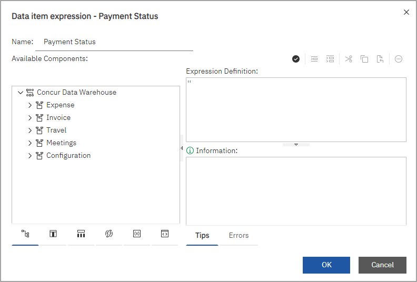Screen dimensions: 417x282
Task: Click inside the Information text area
Action: [x=296, y=191]
